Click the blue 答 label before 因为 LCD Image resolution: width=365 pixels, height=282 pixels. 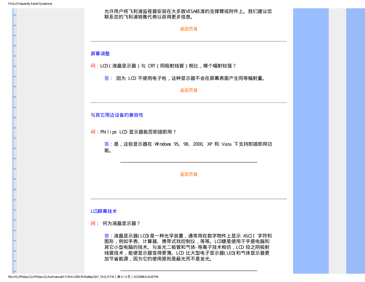[x=107, y=78]
